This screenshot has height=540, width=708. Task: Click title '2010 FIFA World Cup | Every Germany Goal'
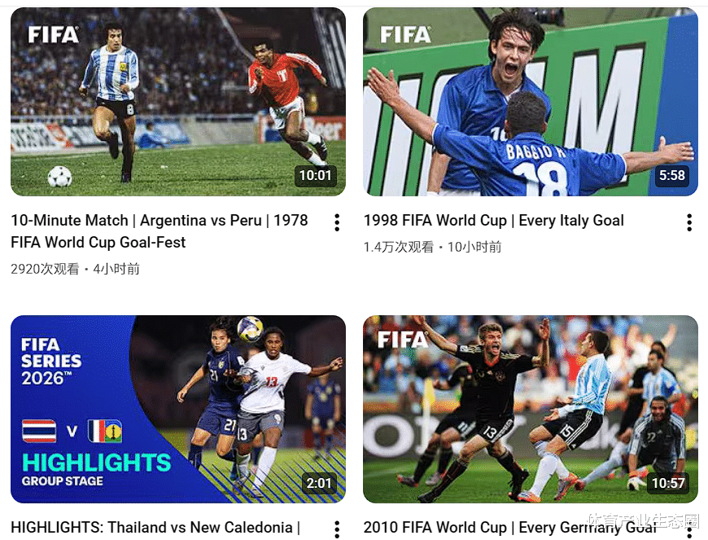(x=509, y=527)
